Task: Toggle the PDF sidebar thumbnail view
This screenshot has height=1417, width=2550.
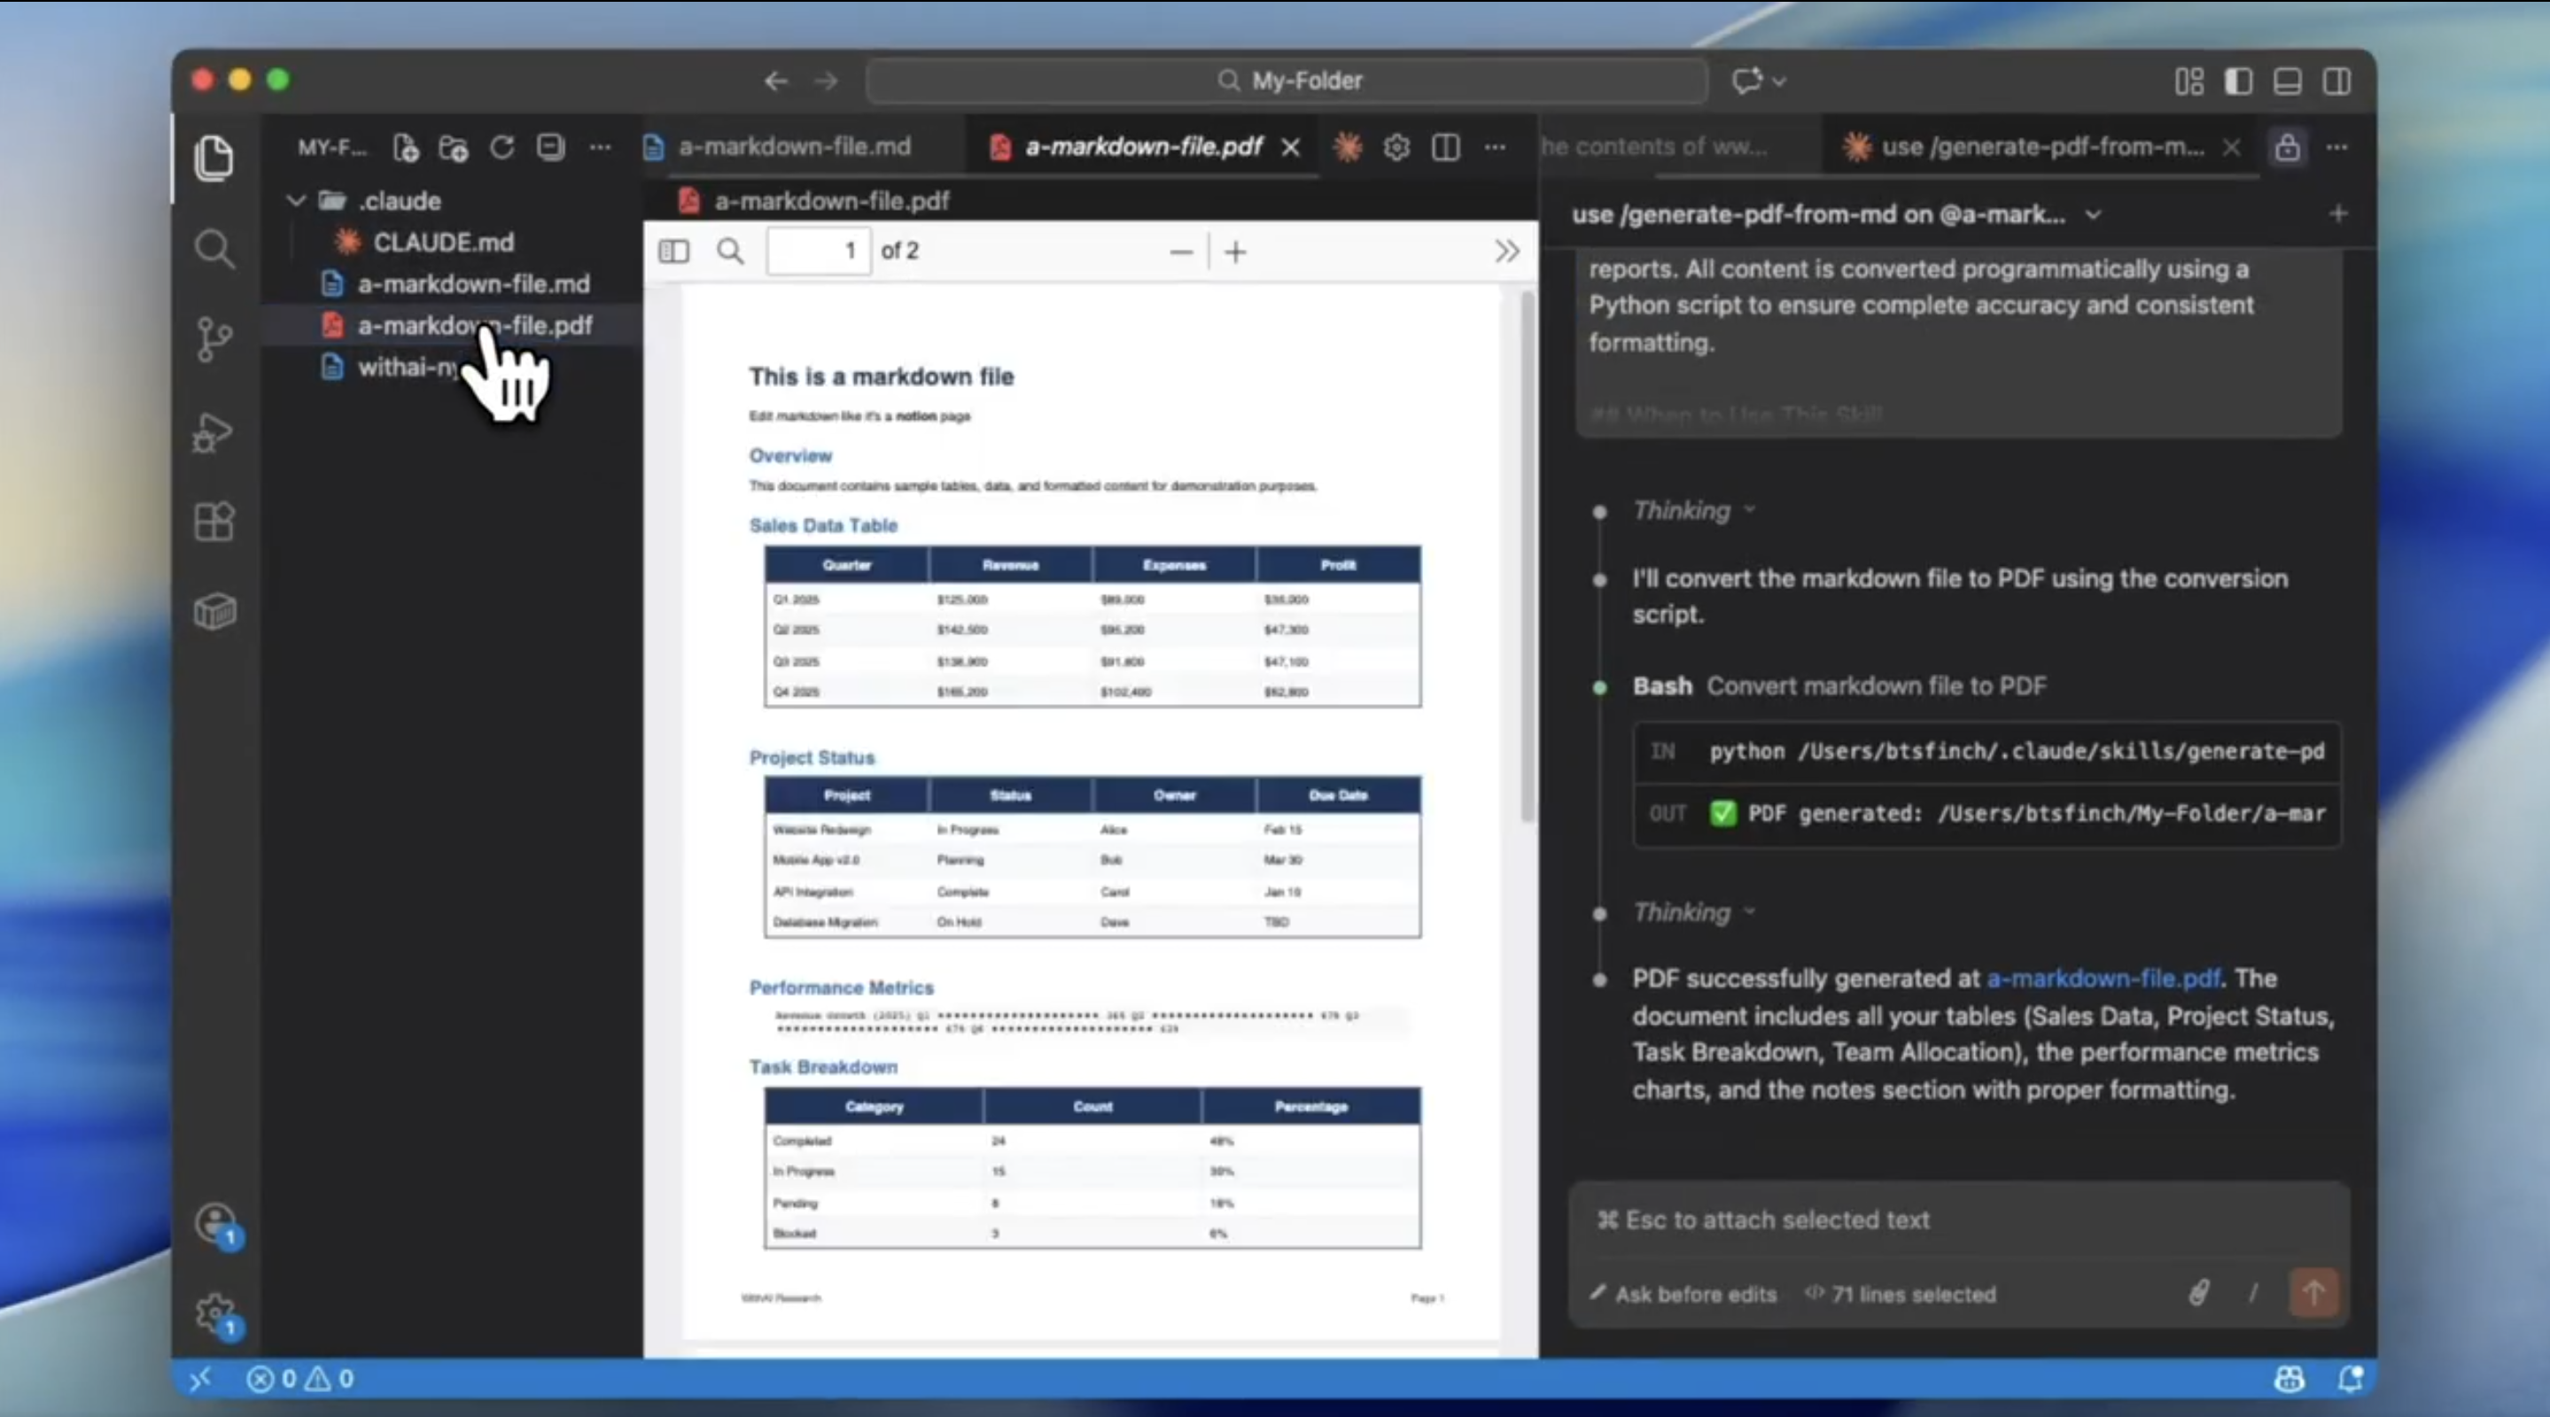Action: click(673, 252)
